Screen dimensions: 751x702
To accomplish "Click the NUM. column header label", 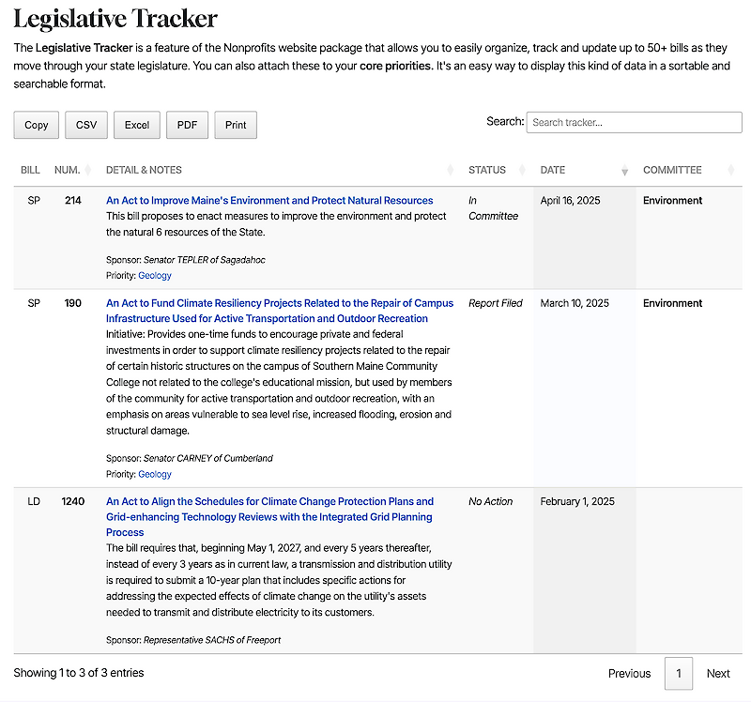I will tap(67, 170).
